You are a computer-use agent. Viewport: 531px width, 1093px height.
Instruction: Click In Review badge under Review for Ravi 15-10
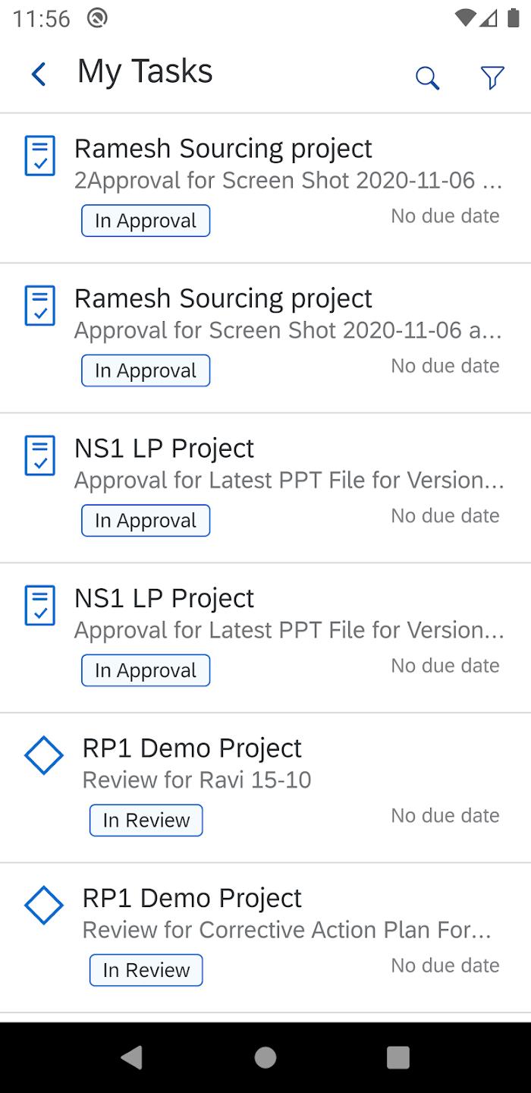pyautogui.click(x=146, y=821)
